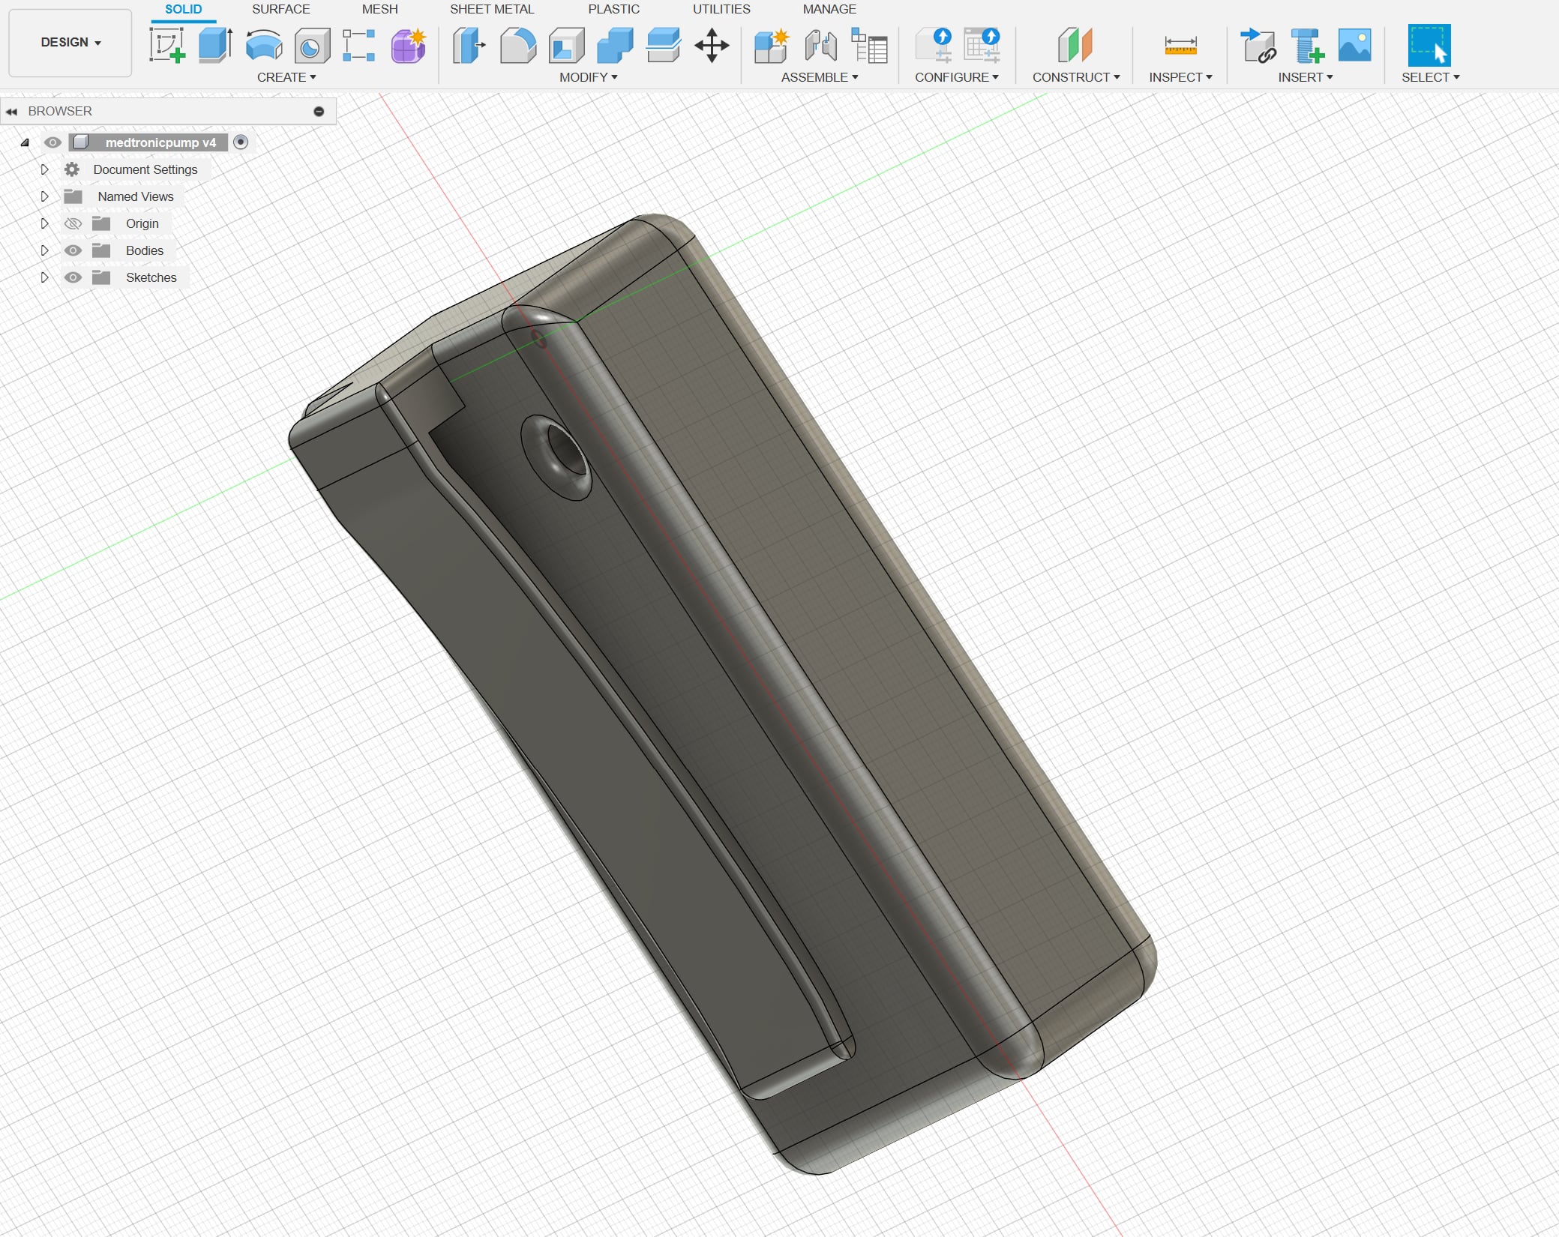Hide the Bodies folder
The image size is (1559, 1237).
[73, 250]
